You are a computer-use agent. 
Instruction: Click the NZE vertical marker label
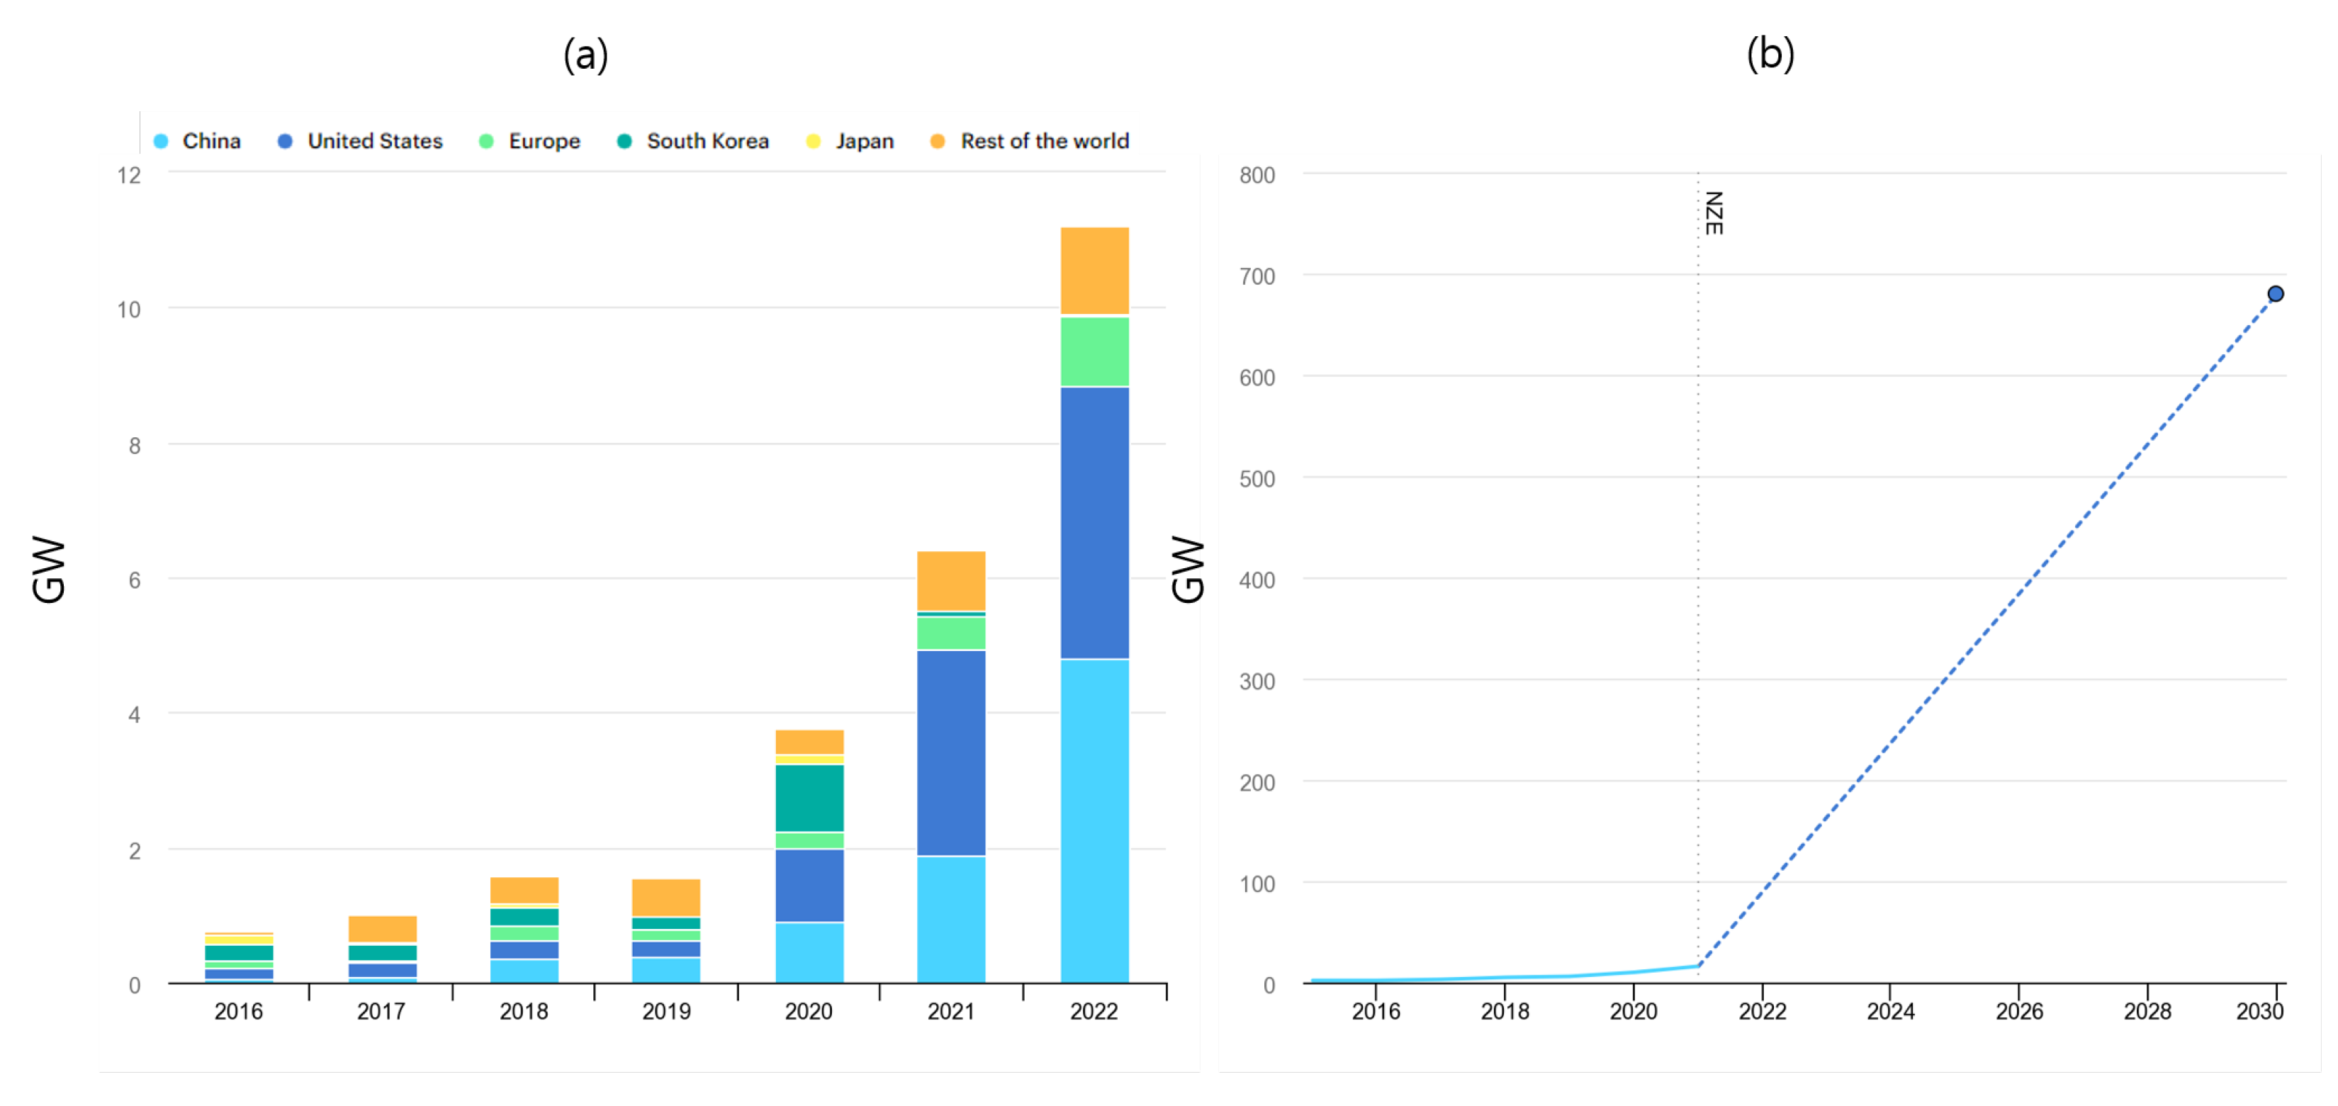[x=1714, y=213]
